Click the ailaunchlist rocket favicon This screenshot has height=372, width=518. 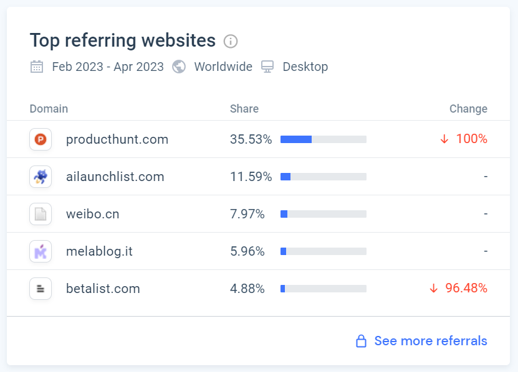coord(41,177)
